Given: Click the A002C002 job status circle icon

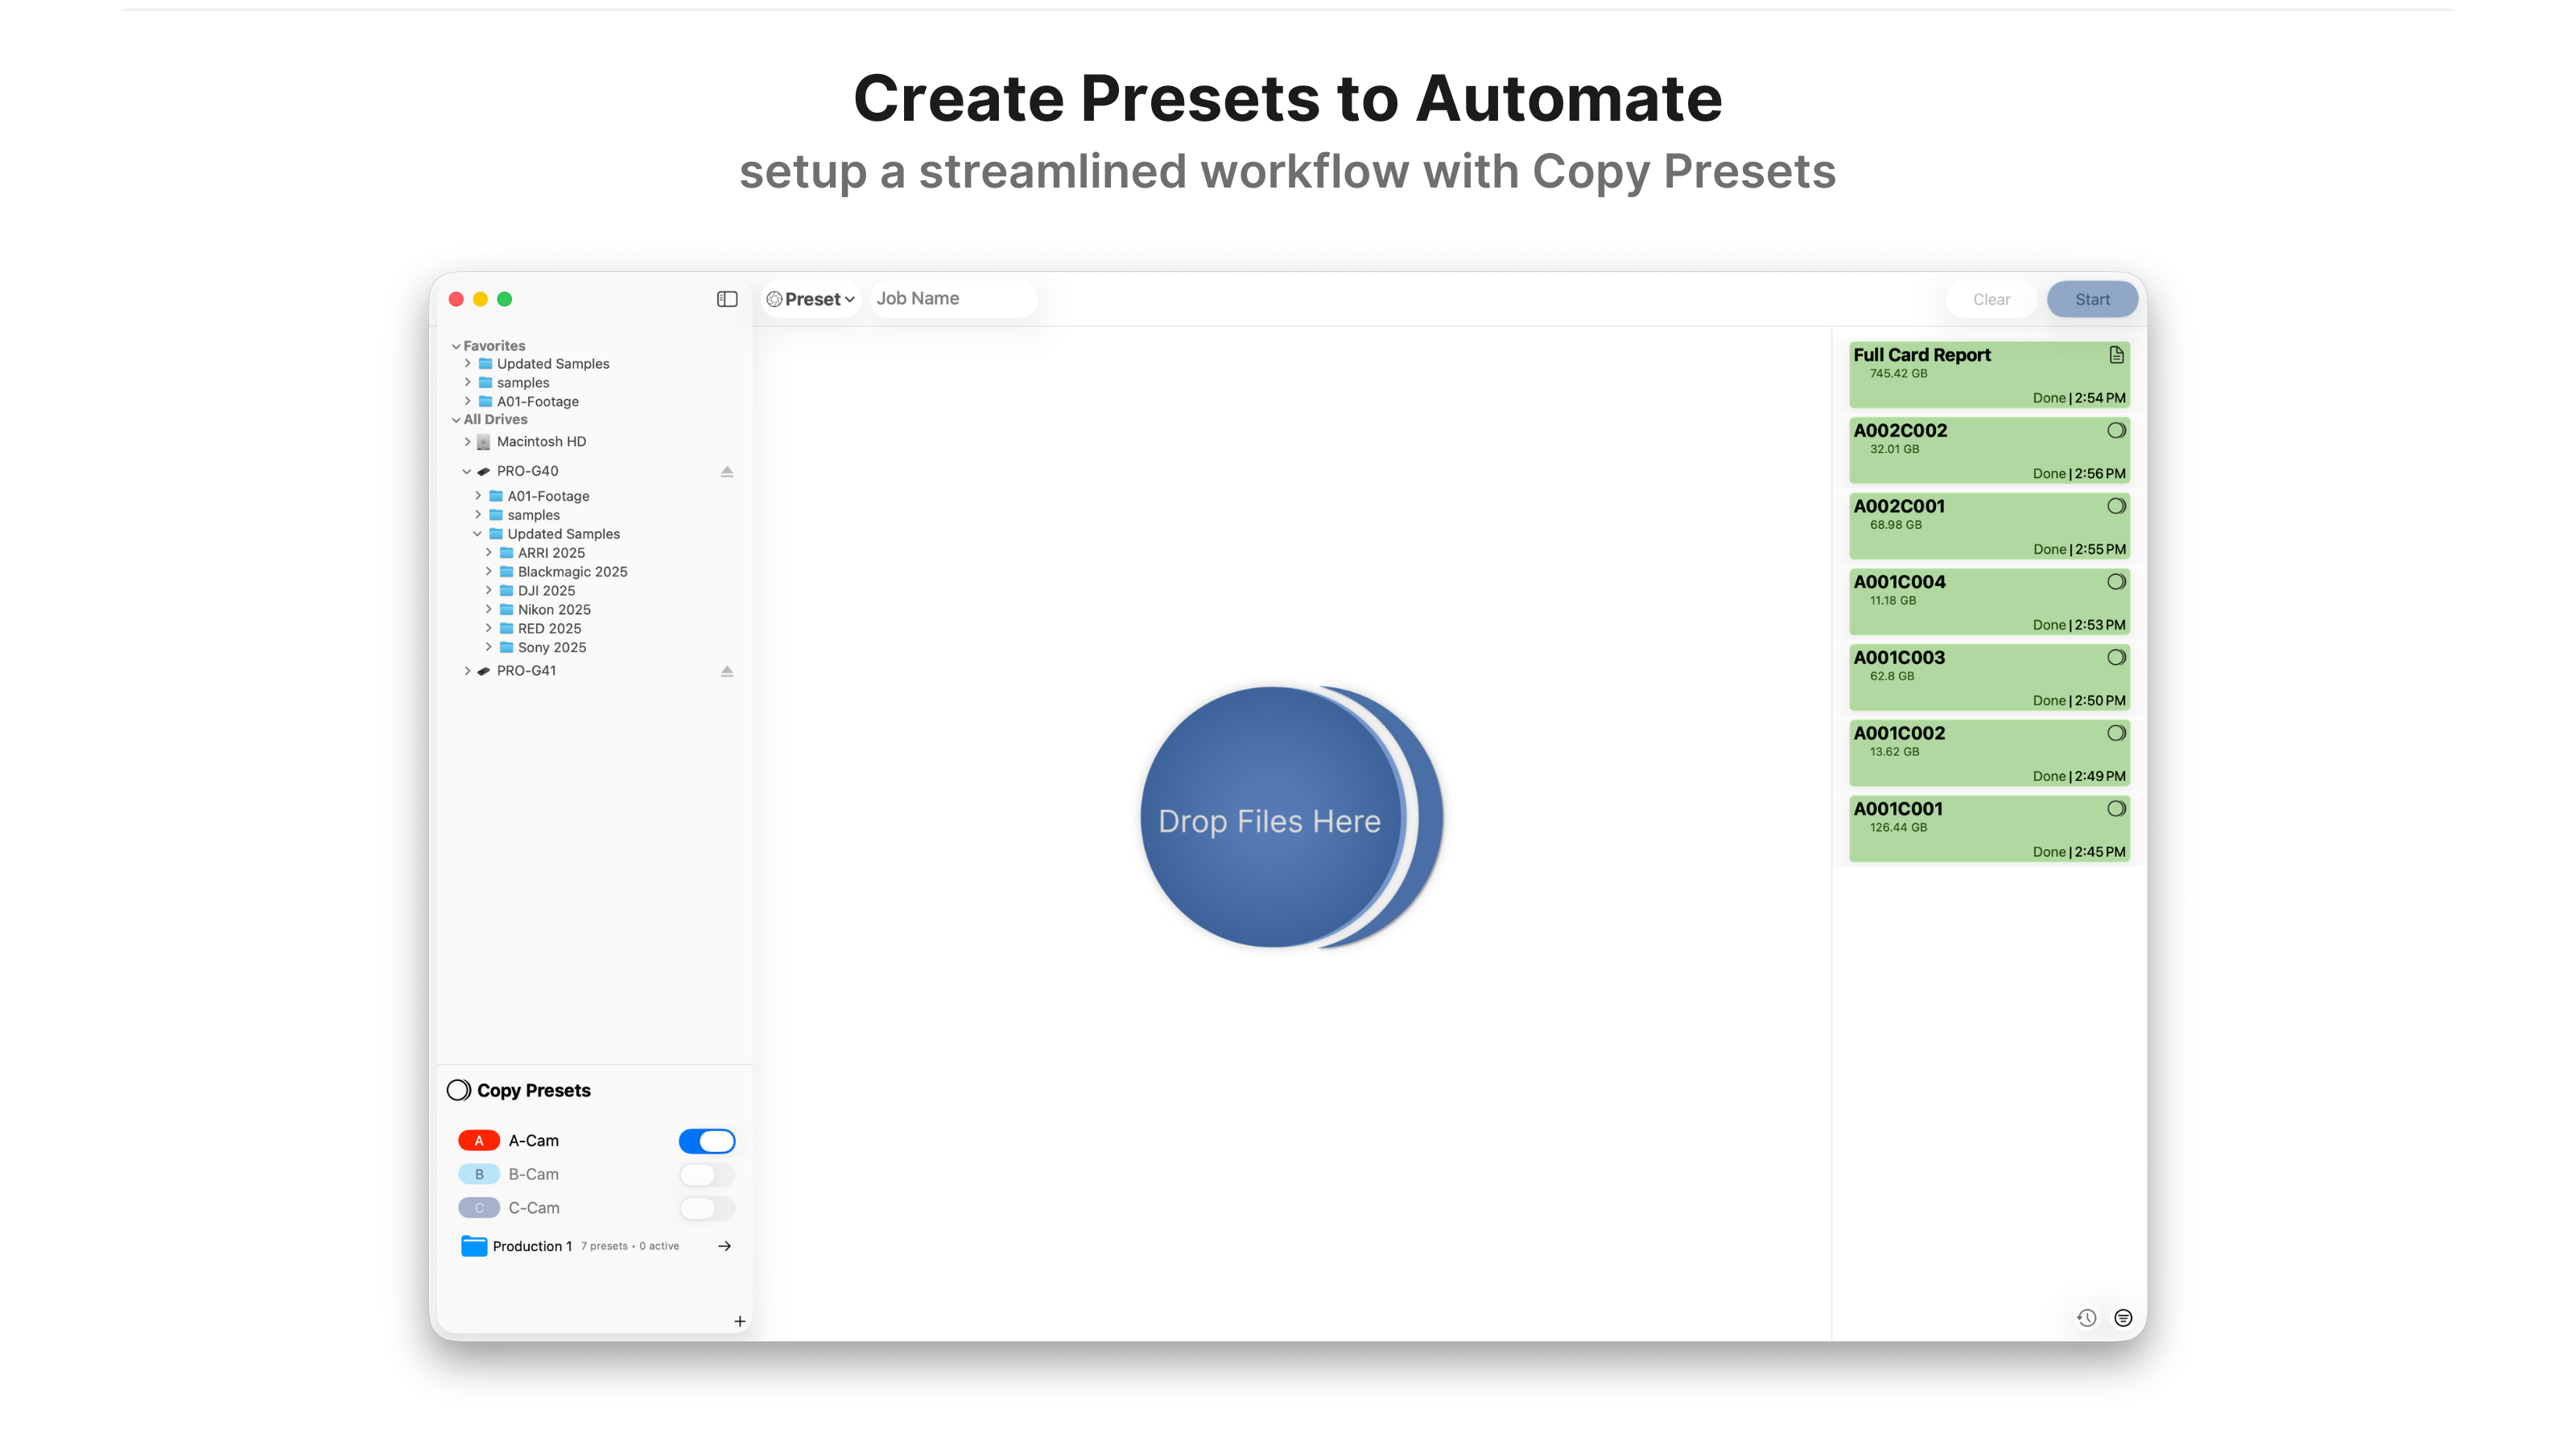Looking at the screenshot, I should pos(2116,431).
